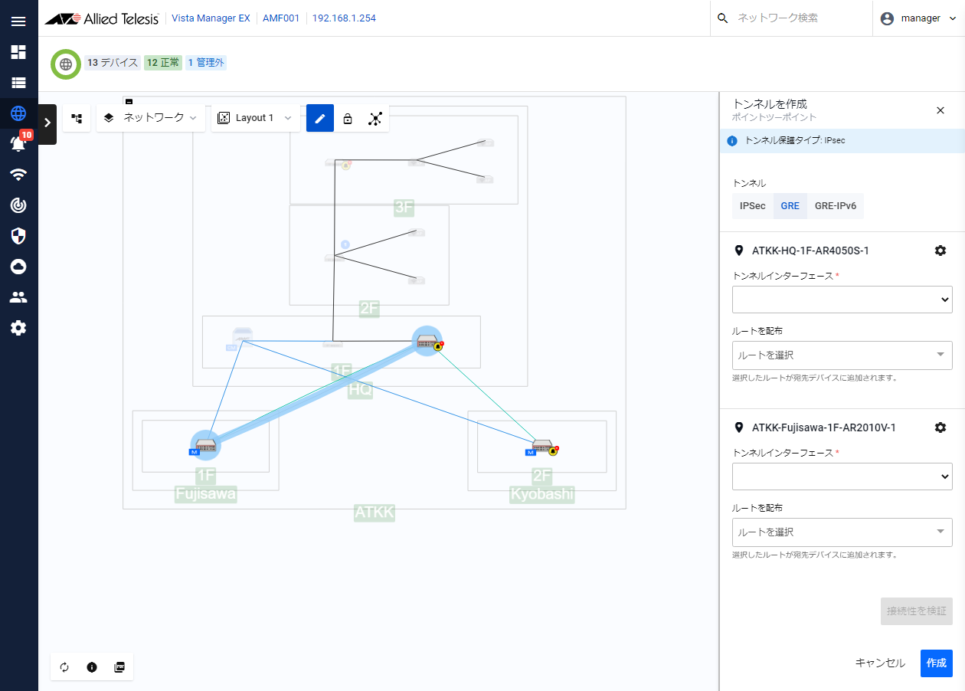Open the Layout 1 dropdown

(x=255, y=118)
